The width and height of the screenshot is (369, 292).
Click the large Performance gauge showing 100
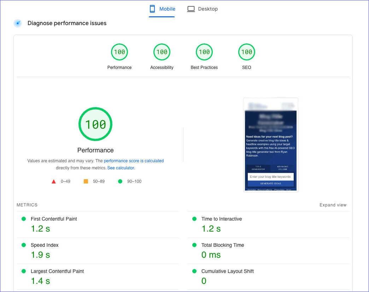[x=95, y=124]
